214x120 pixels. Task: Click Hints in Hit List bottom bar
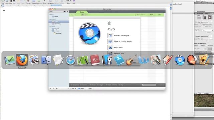(x=81, y=88)
